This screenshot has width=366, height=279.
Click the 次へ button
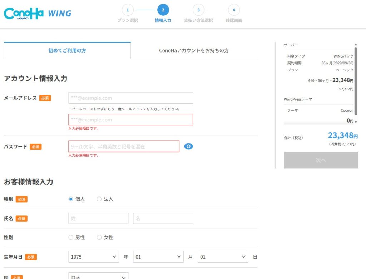point(321,160)
